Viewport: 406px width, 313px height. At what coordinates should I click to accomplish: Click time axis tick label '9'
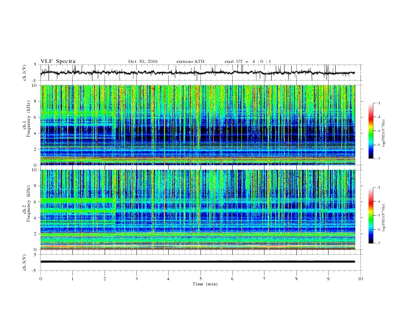coord(328,279)
